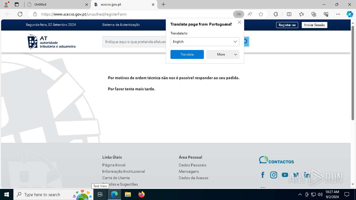The image size is (356, 200).
Task: Open the Facebook icon
Action: 263,175
